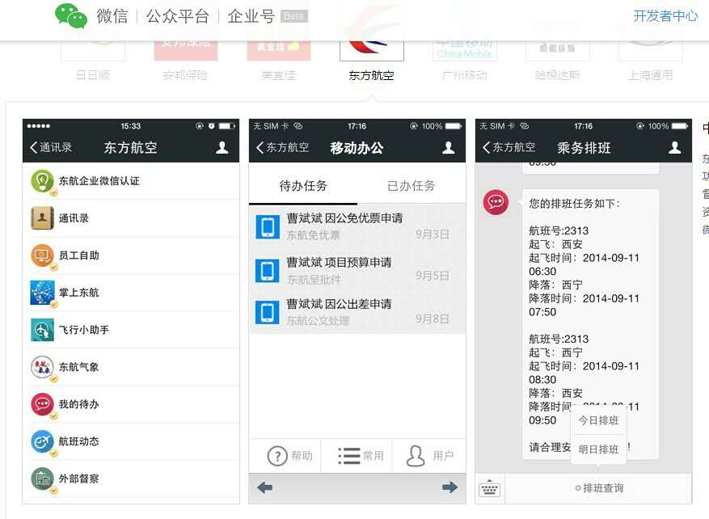This screenshot has width=709, height=519.
Task: Switch to keyboard input in 乘务排班
Action: [x=489, y=488]
